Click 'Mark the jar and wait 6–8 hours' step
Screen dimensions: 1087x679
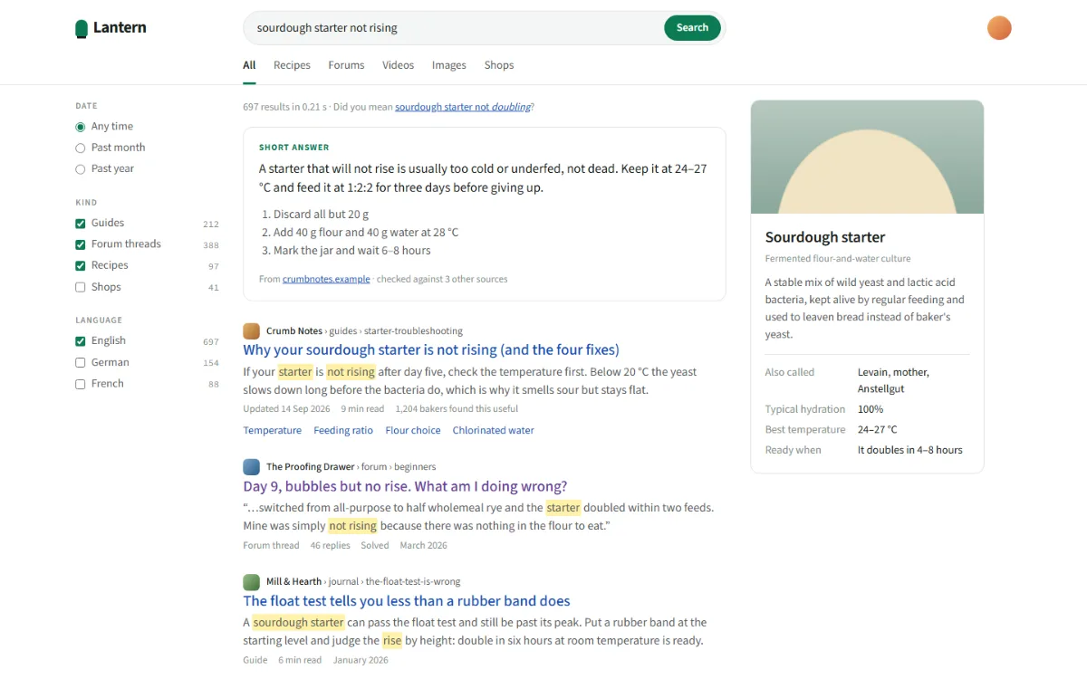coord(352,251)
